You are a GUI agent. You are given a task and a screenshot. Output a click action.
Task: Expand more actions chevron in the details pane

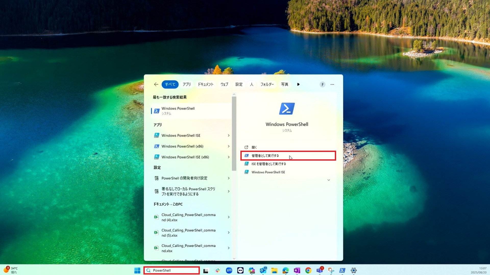pos(328,180)
